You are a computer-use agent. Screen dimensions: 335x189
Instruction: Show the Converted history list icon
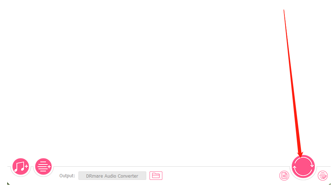[323, 176]
